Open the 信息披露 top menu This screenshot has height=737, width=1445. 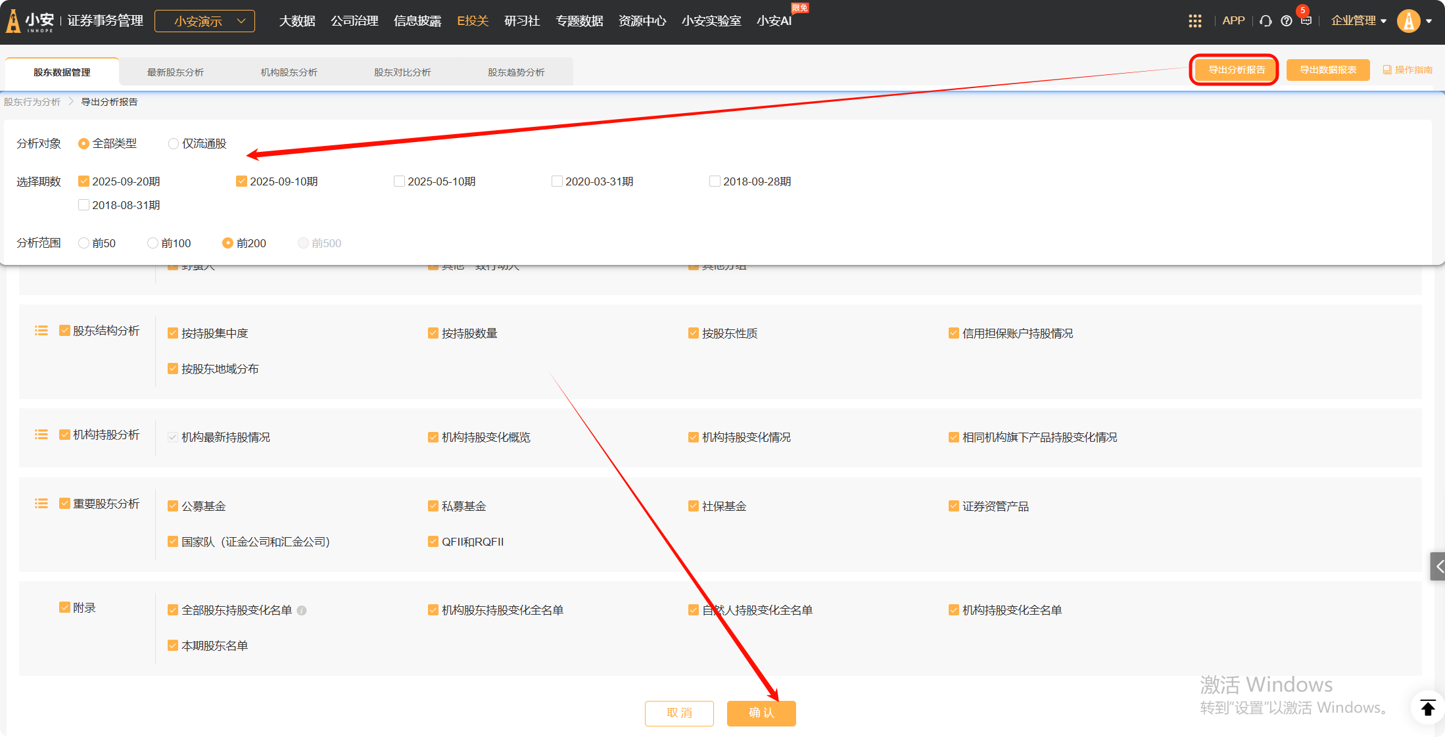pyautogui.click(x=417, y=21)
